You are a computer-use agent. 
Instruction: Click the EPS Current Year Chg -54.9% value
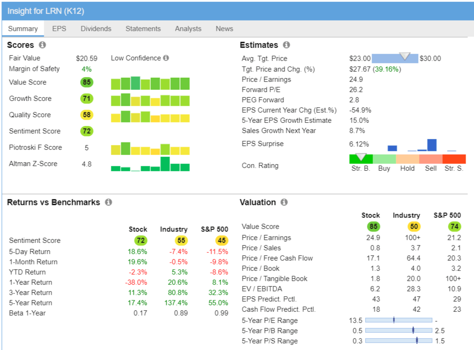[x=360, y=110]
